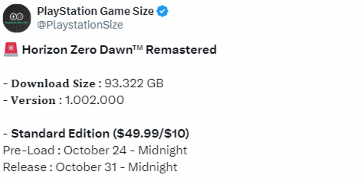Click the TM trademark symbol after Dawn
The image size is (363, 181).
(137, 48)
